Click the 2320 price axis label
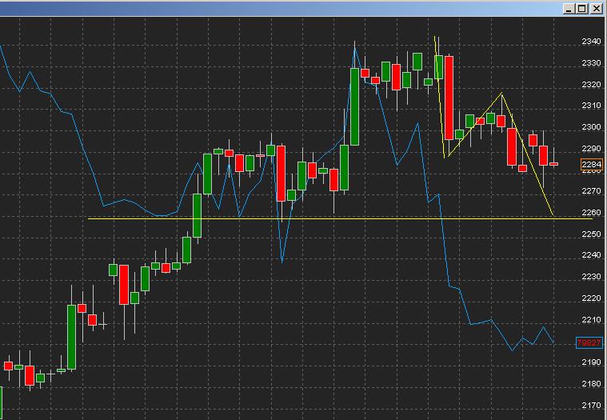 (x=591, y=84)
